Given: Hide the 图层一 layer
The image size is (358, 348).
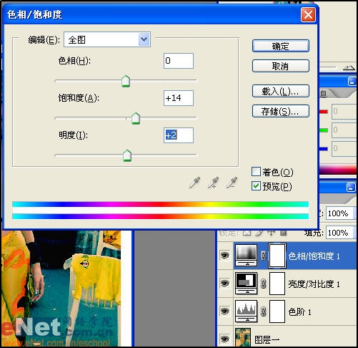Looking at the screenshot, I should pos(224,339).
